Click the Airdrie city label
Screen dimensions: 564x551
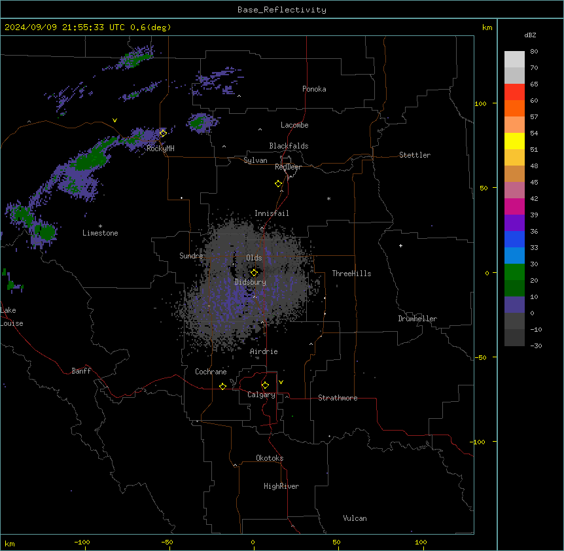264,351
